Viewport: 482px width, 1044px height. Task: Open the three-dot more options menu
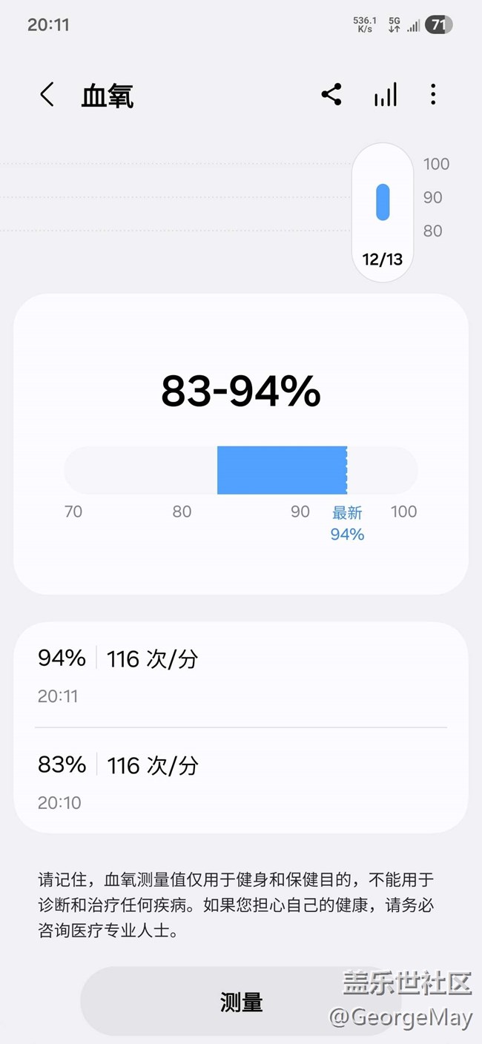tap(433, 94)
